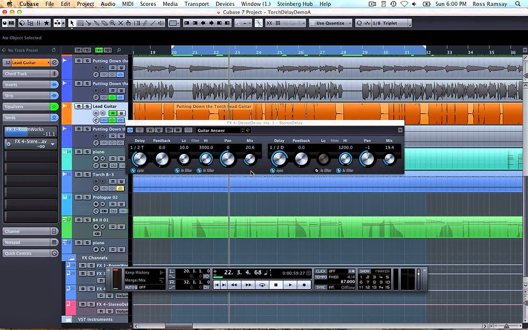The height and width of the screenshot is (330, 528).
Task: Click the left Delay knob in StereoDelay
Action: point(140,159)
